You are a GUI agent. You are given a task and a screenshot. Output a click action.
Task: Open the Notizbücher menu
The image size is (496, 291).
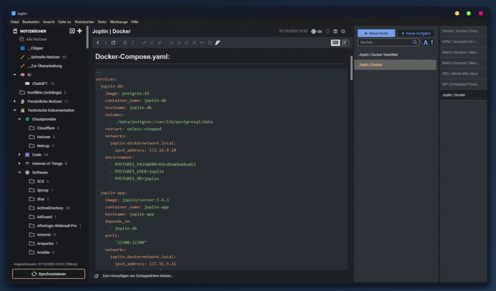click(x=84, y=22)
